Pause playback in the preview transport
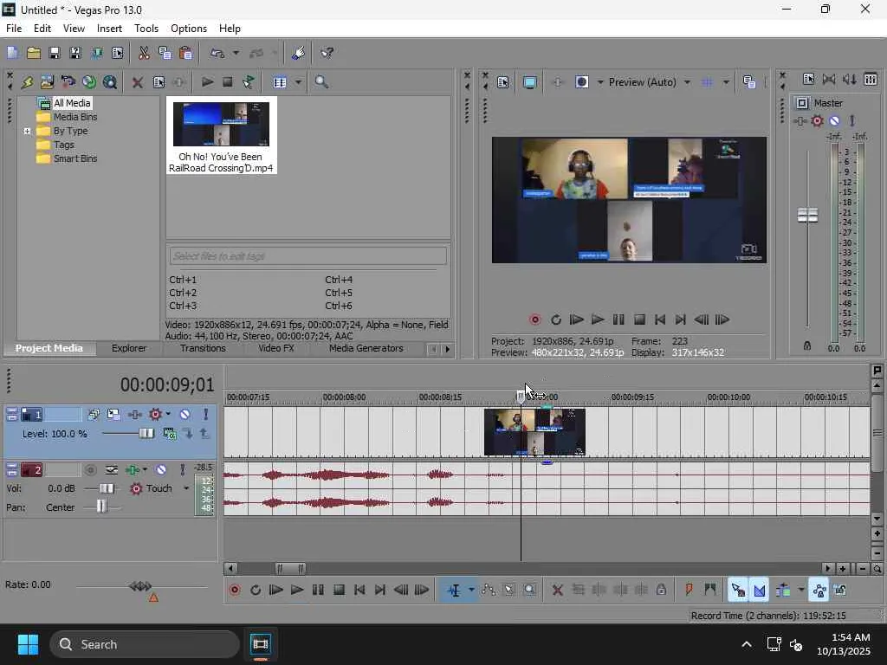The image size is (887, 665). [x=618, y=320]
